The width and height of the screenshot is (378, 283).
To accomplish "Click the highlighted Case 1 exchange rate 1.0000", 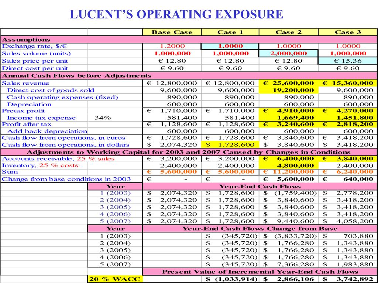I will (x=230, y=46).
